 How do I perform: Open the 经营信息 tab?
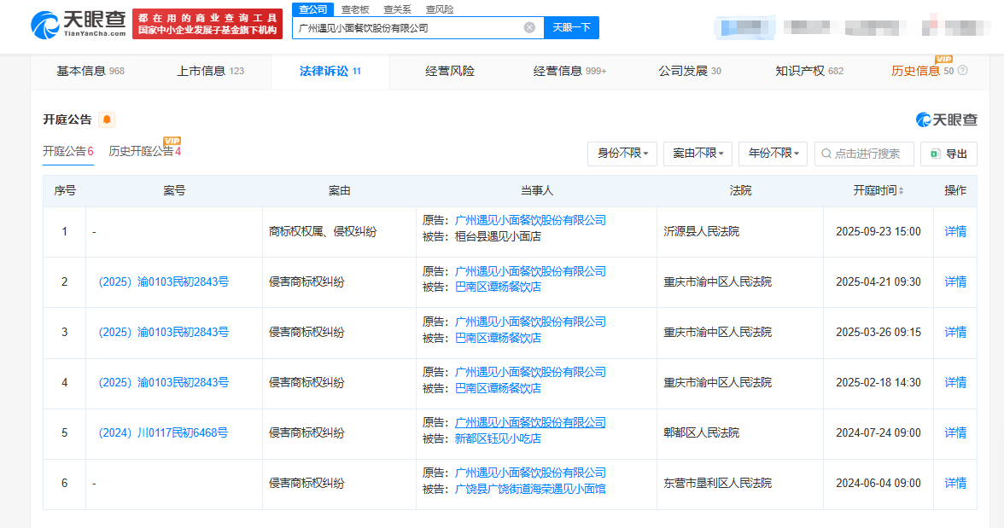[x=569, y=71]
